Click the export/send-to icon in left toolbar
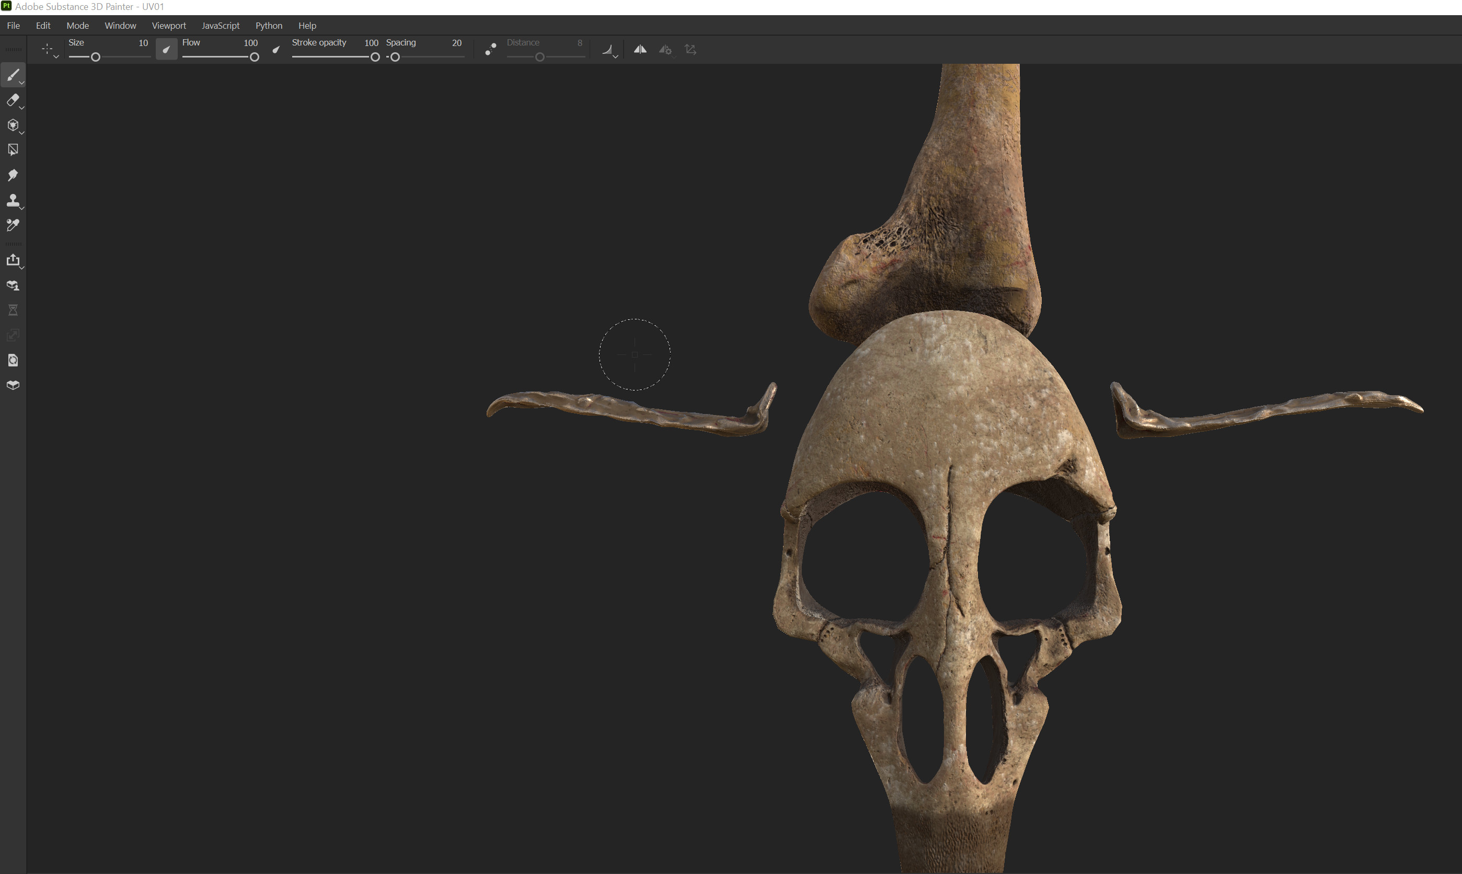This screenshot has width=1462, height=874. [13, 260]
